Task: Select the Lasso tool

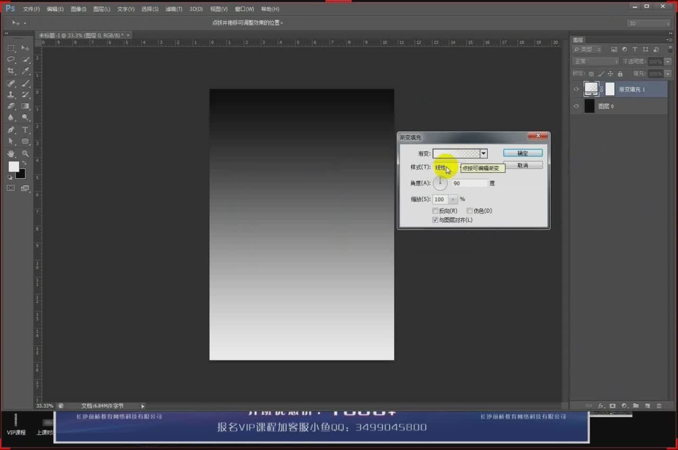Action: (x=11, y=59)
